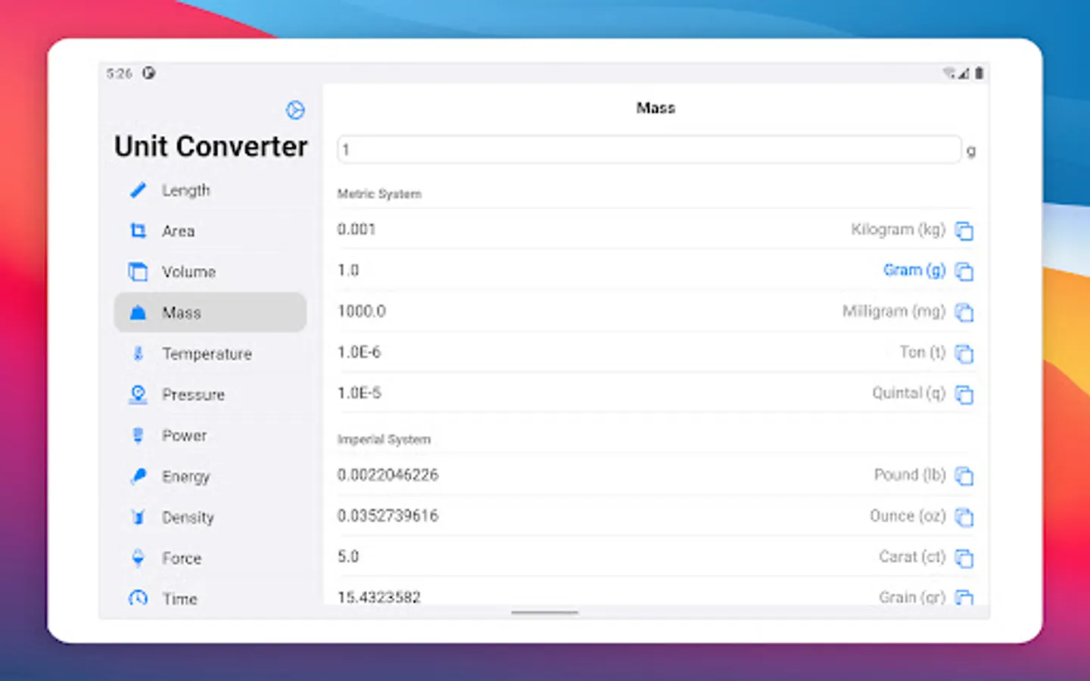Select the Pressure gauge icon
The width and height of the screenshot is (1090, 681).
(138, 394)
